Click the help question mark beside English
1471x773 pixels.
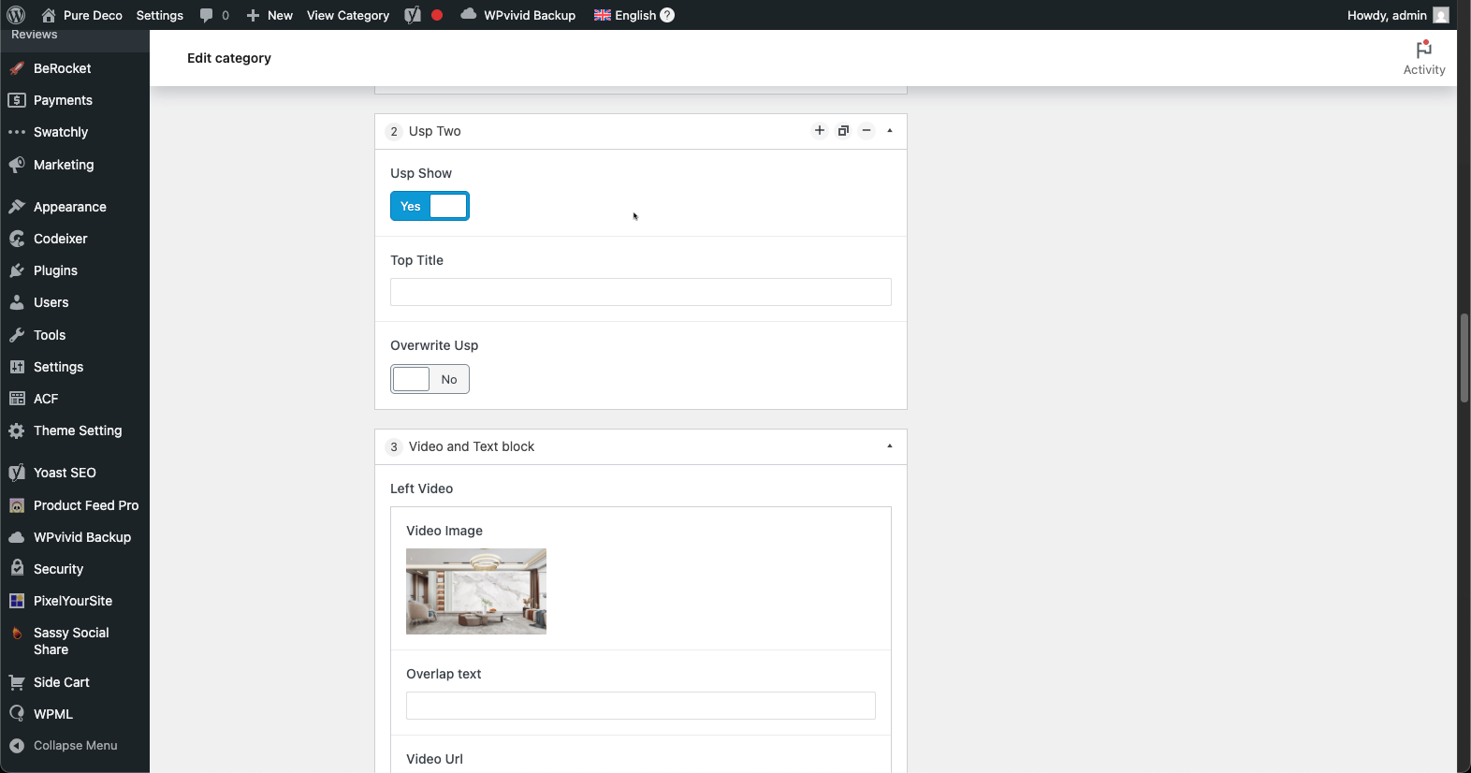tap(667, 15)
